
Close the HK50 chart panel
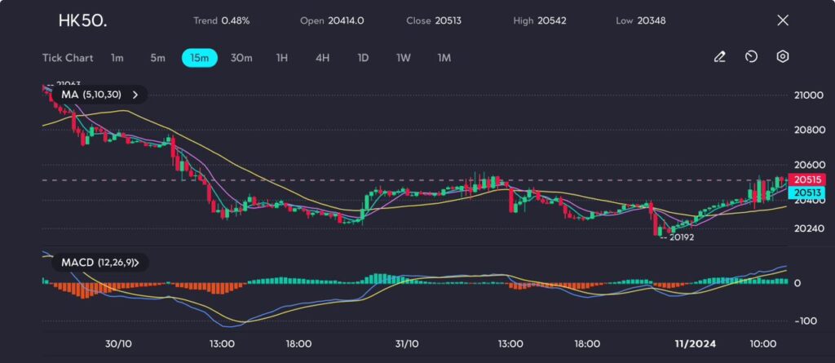pyautogui.click(x=783, y=20)
